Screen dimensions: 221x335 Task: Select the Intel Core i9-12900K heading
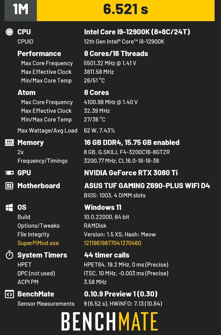[137, 32]
